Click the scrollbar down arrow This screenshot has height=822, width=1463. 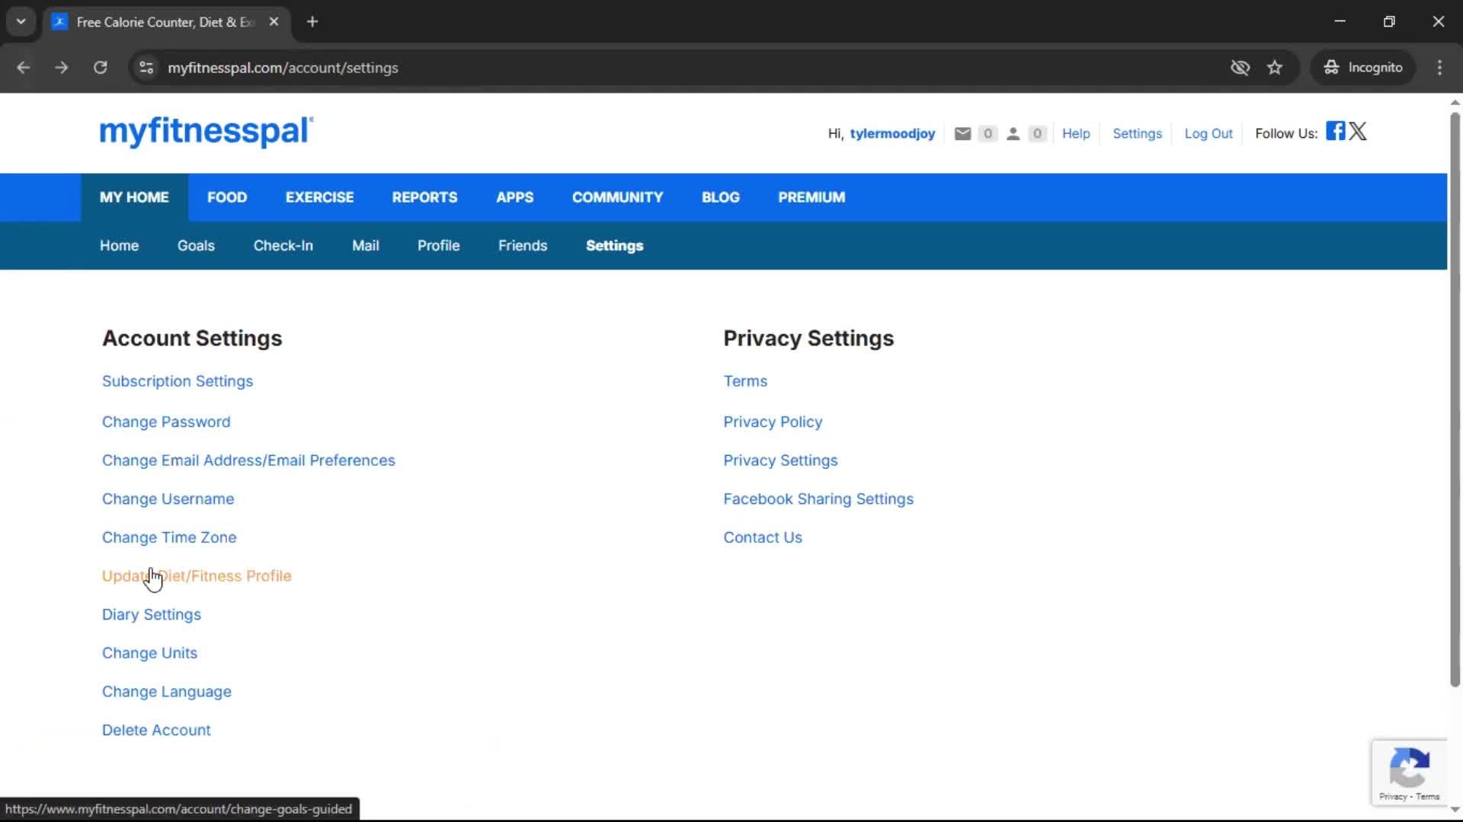[1455, 809]
